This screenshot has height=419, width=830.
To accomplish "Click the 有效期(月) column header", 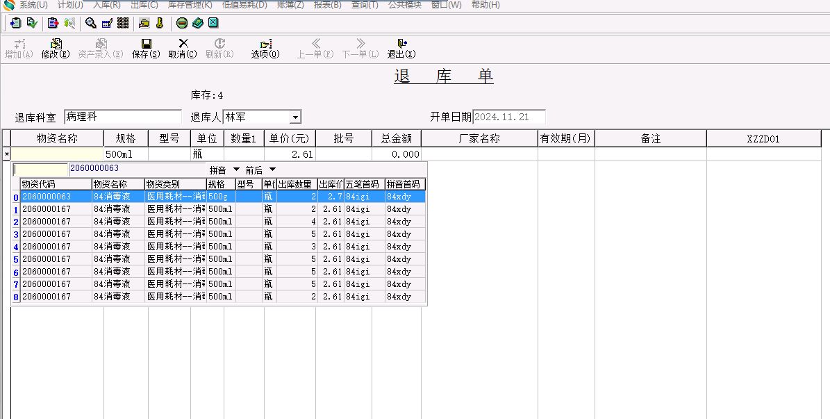I will point(566,138).
